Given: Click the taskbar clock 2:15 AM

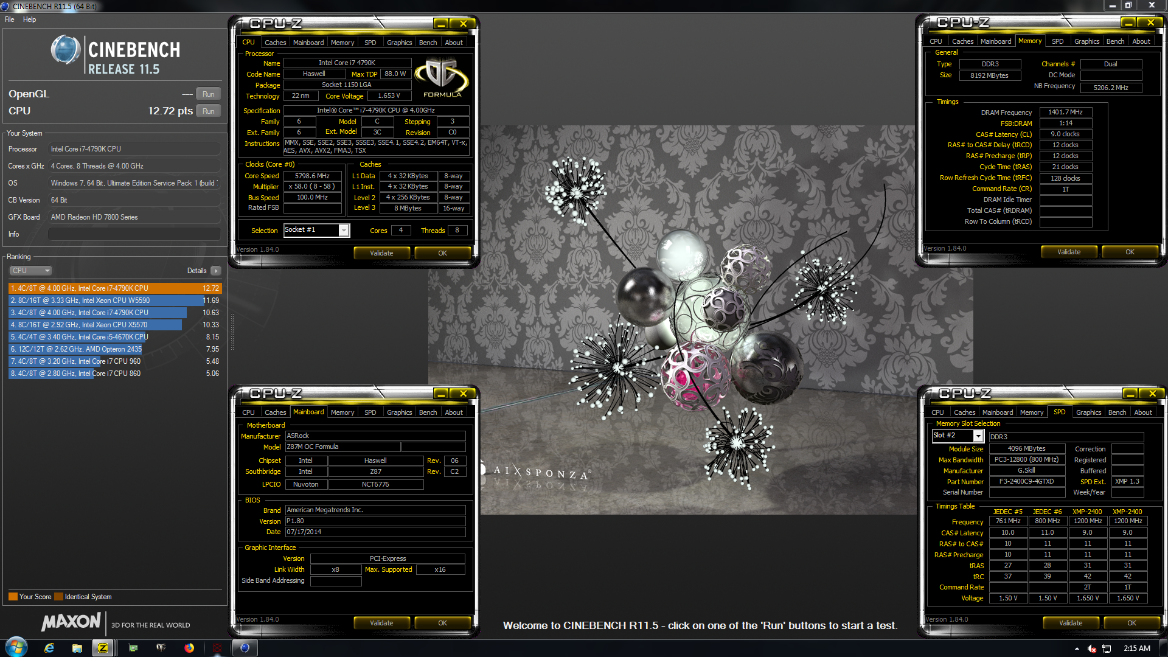Looking at the screenshot, I should 1137,648.
